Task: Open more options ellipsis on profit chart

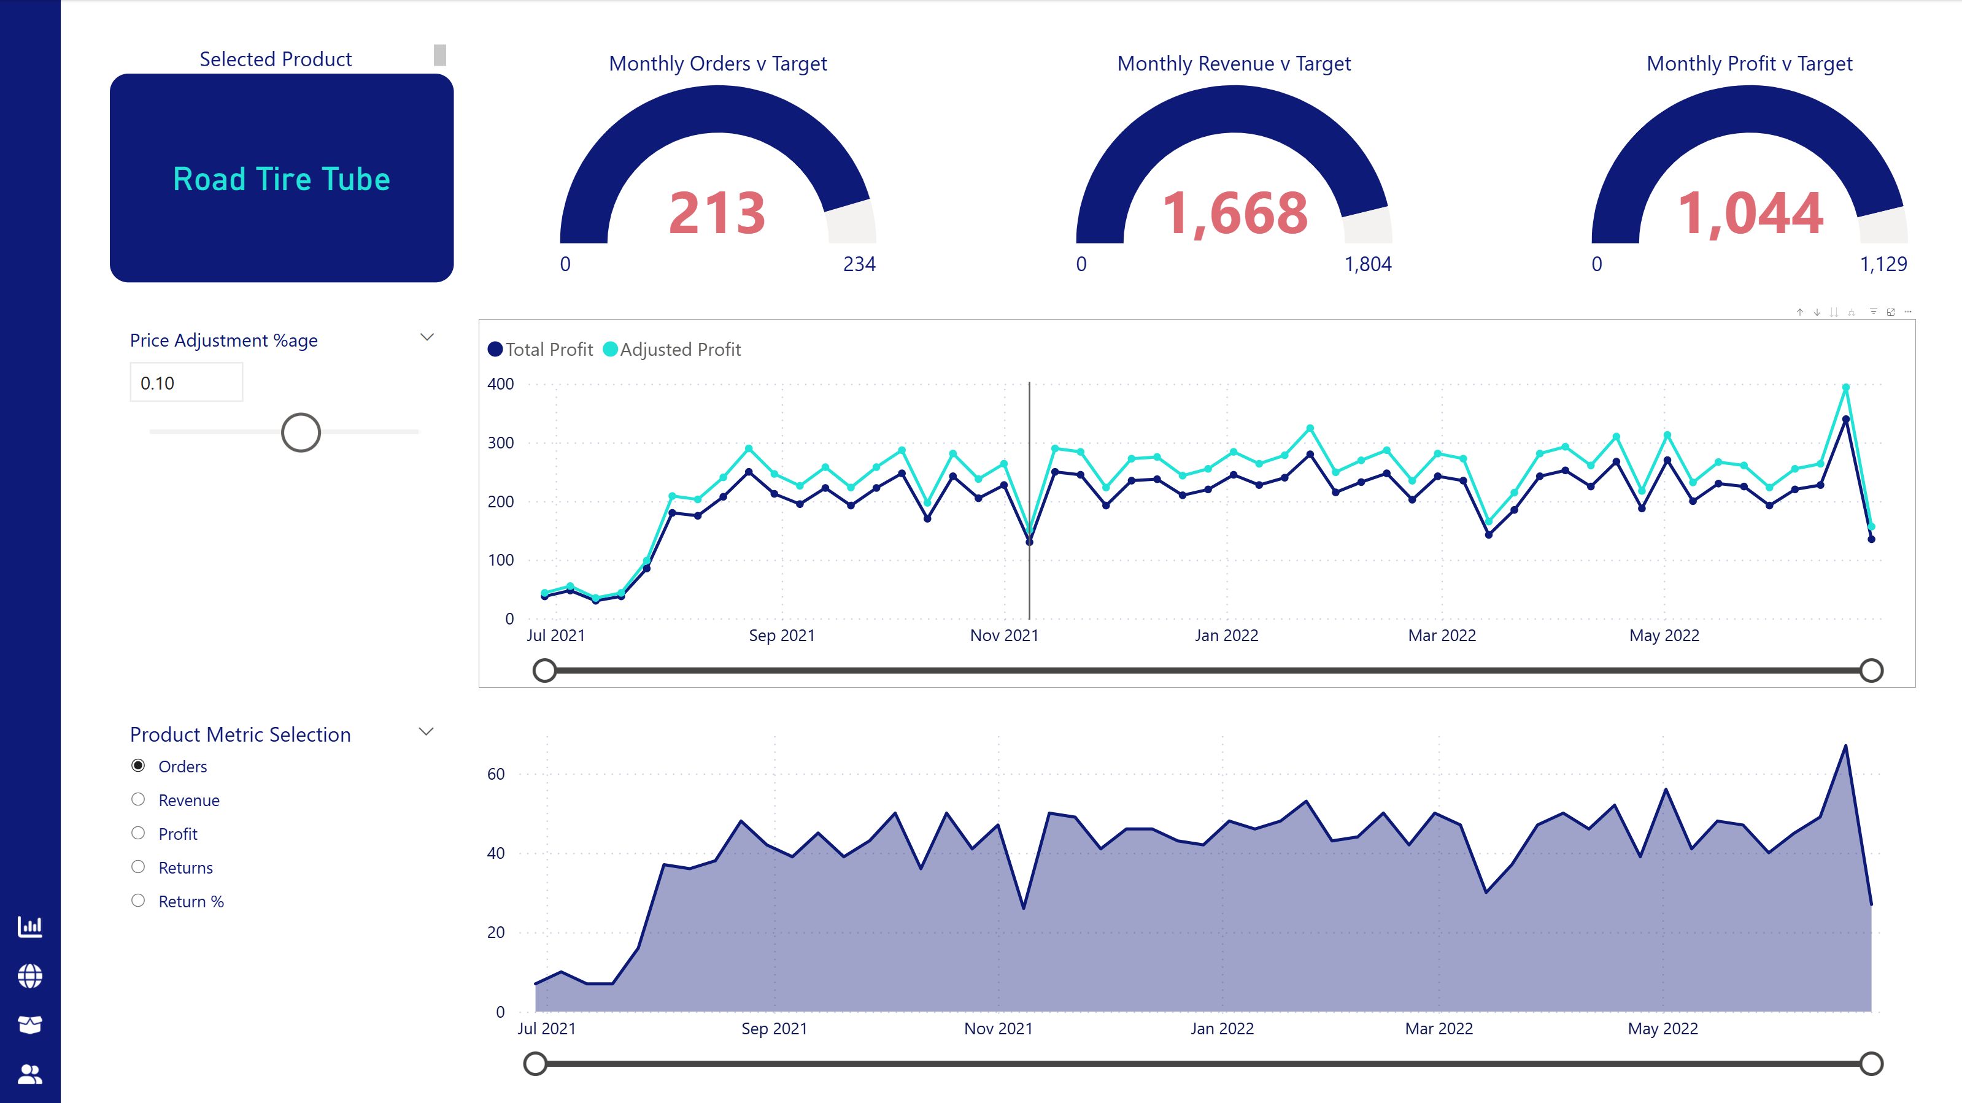Action: point(1908,312)
